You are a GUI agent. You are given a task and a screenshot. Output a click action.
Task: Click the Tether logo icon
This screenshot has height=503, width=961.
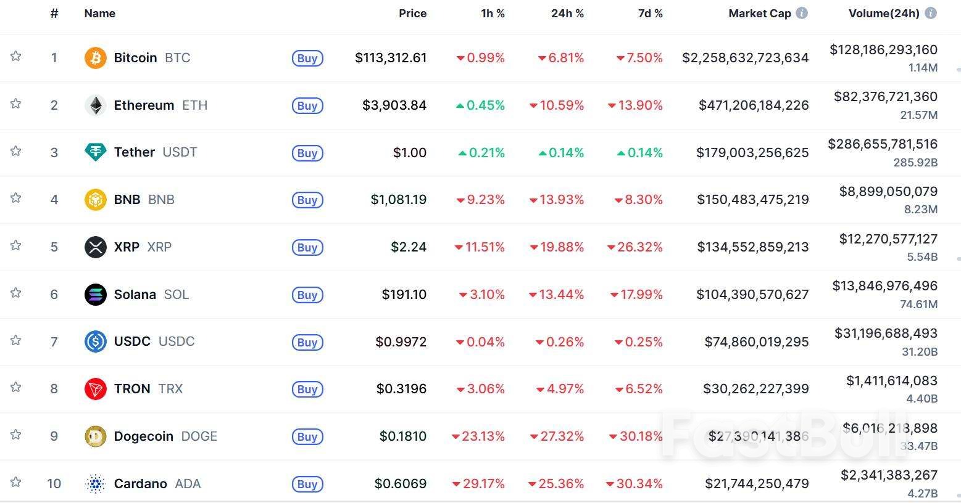tap(95, 152)
